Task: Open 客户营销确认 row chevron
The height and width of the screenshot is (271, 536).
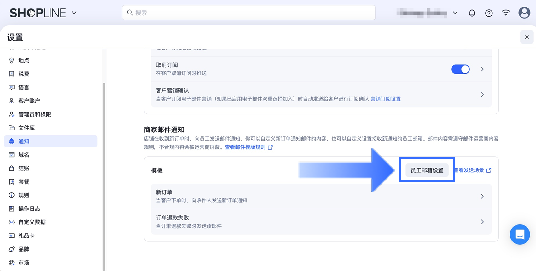Action: 482,95
